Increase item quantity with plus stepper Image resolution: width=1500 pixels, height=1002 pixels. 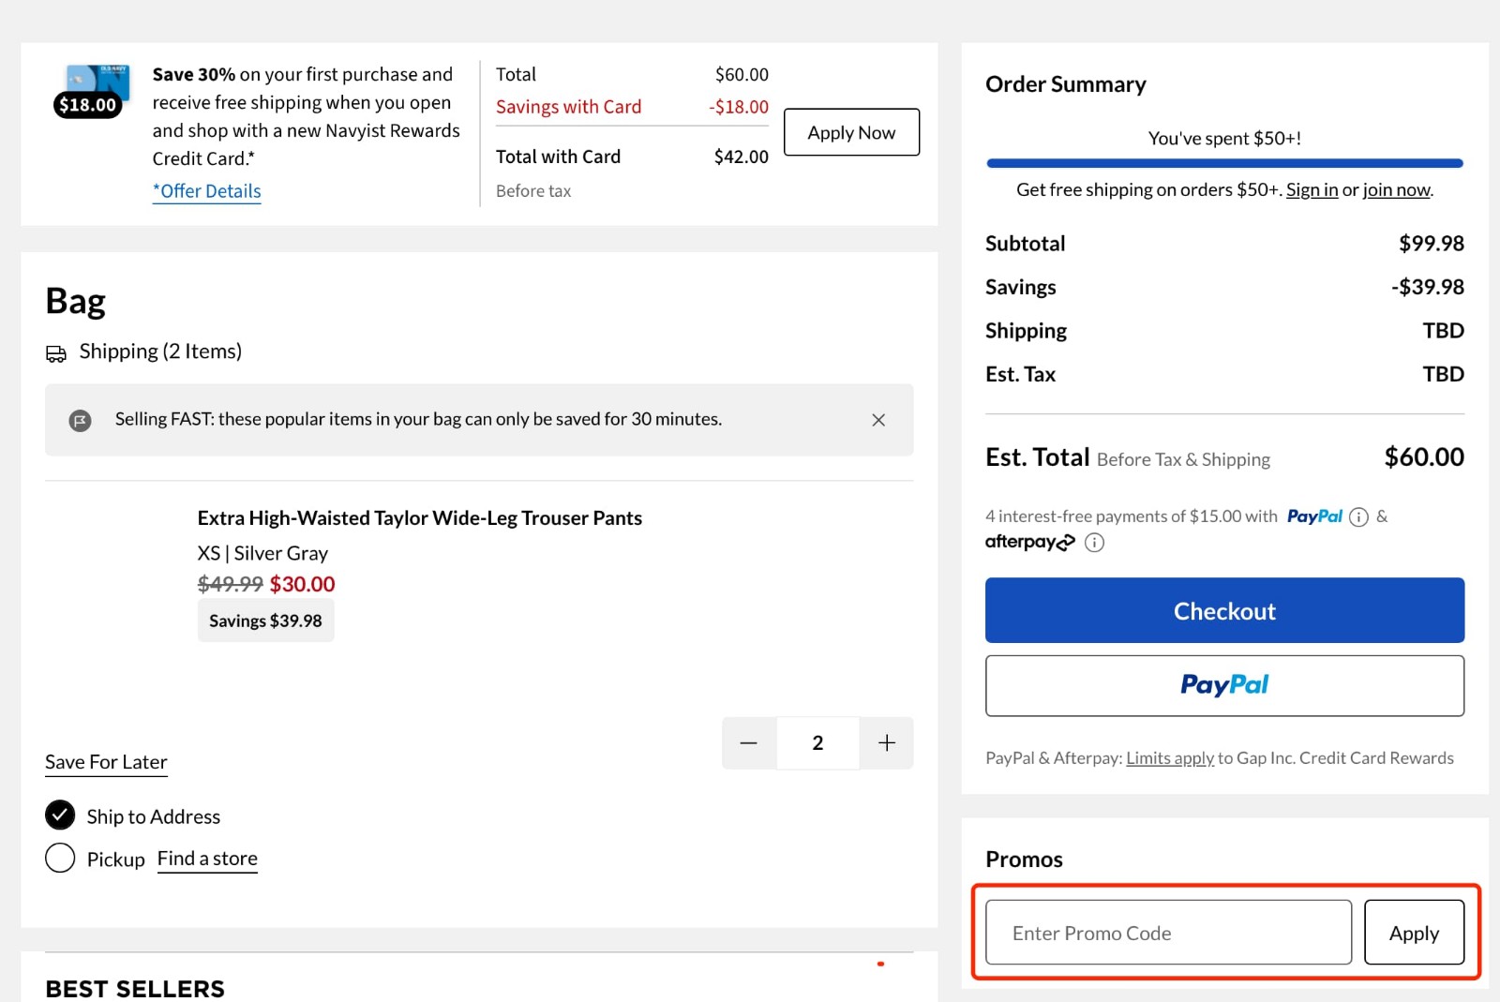click(886, 742)
